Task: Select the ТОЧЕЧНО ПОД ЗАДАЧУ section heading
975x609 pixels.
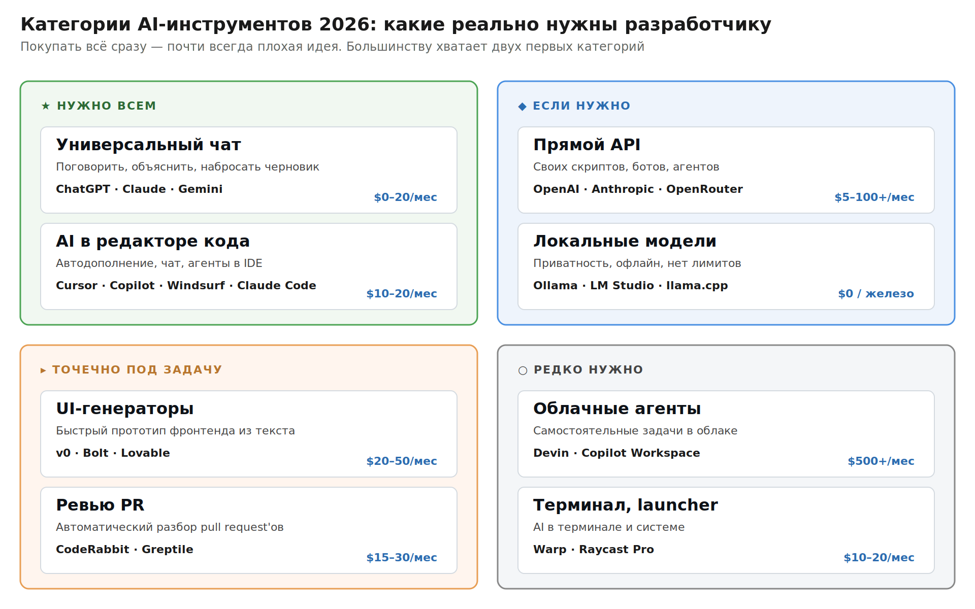Action: tap(137, 369)
